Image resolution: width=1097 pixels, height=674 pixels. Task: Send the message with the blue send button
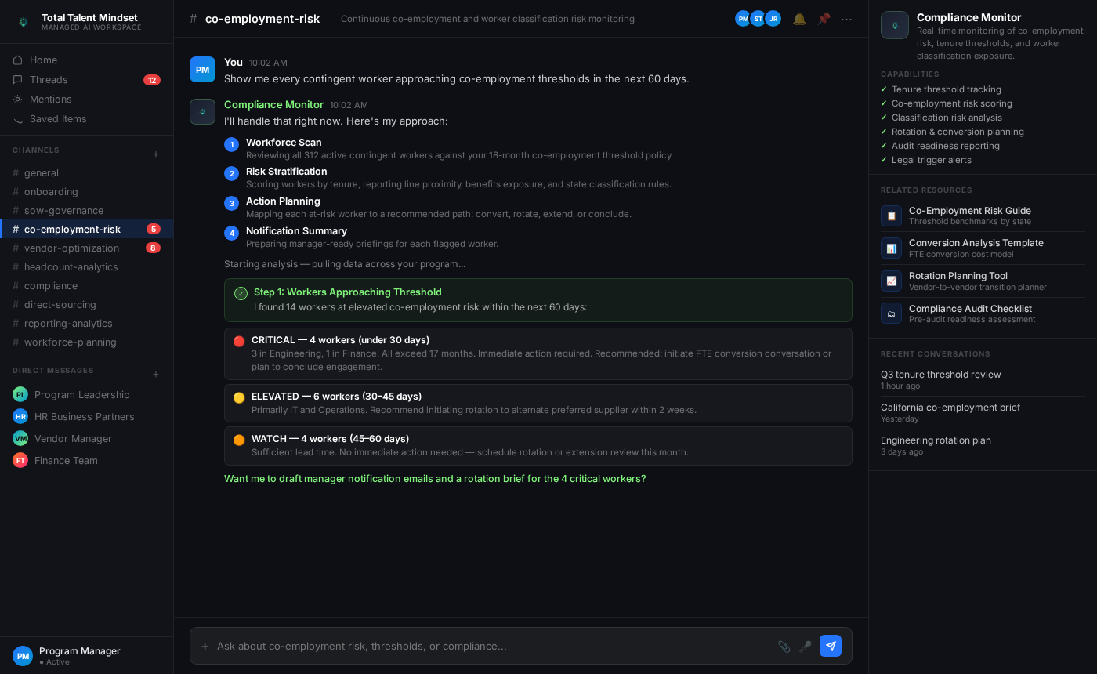831,646
